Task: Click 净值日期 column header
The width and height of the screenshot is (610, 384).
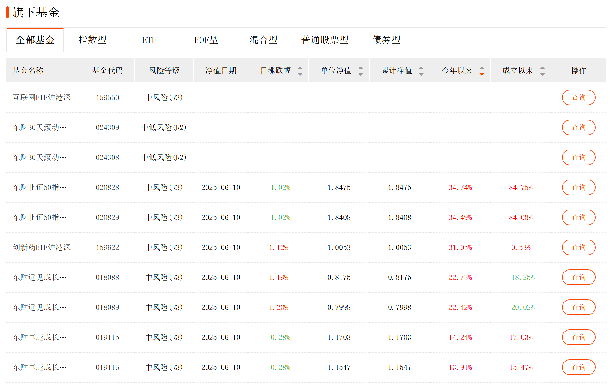Action: pyautogui.click(x=221, y=70)
